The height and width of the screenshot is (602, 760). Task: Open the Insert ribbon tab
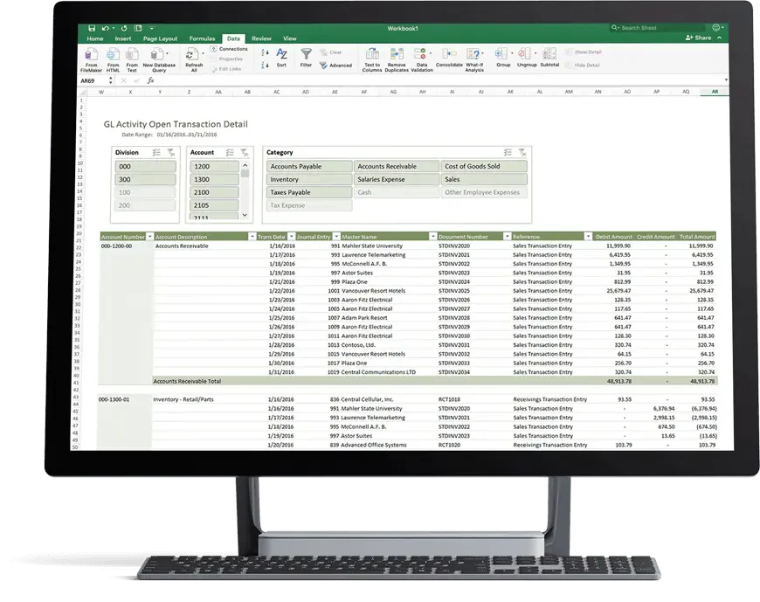(123, 38)
